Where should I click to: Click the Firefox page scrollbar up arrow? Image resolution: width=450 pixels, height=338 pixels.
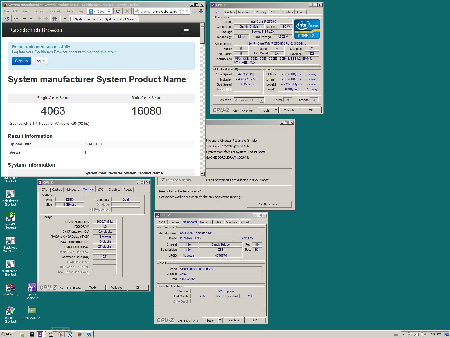[x=202, y=25]
